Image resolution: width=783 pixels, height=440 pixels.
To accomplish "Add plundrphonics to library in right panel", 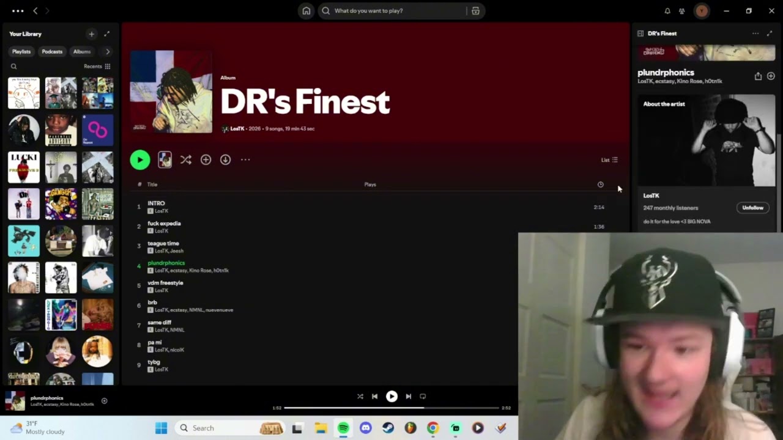I will tap(771, 76).
